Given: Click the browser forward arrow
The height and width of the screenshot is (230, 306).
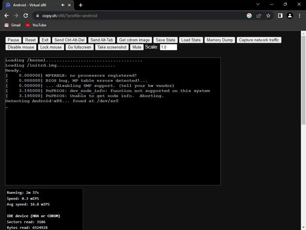Looking at the screenshot, I should [16, 16].
